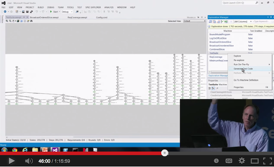This screenshot has height=167, width=274.
Task: Click the video play button
Action: (12, 161)
